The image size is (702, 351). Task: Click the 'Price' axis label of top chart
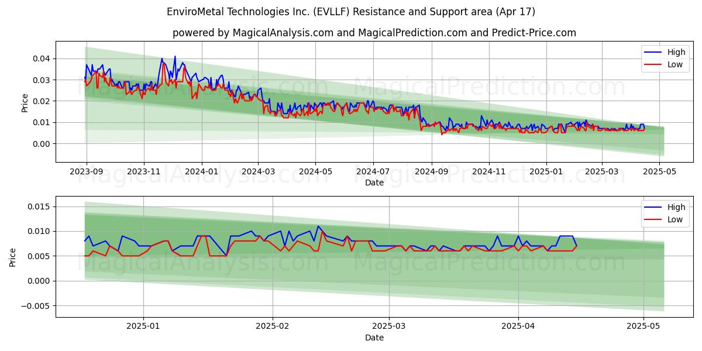coord(25,102)
